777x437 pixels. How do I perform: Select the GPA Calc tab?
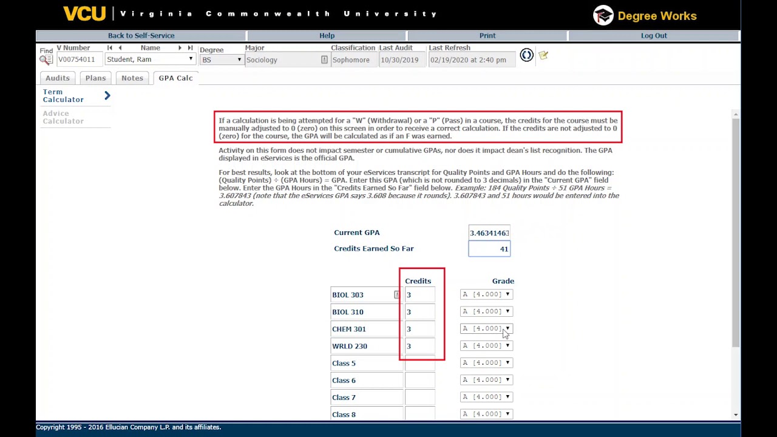[175, 78]
